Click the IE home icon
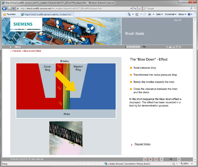The height and width of the screenshot is (167, 198). tap(129, 14)
